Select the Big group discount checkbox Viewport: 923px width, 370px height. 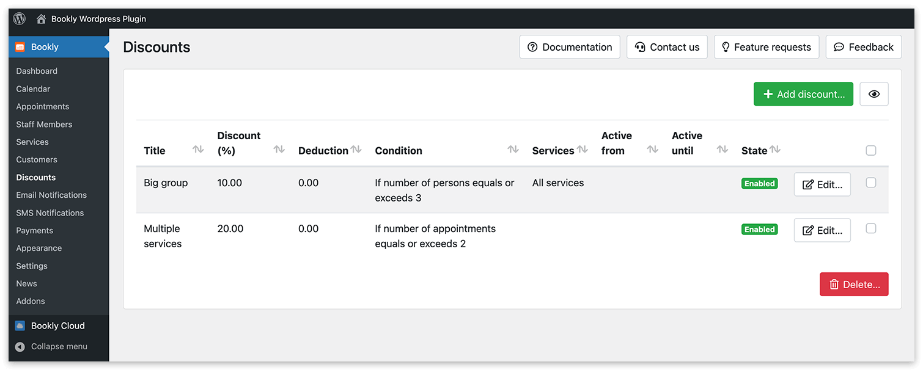click(871, 183)
